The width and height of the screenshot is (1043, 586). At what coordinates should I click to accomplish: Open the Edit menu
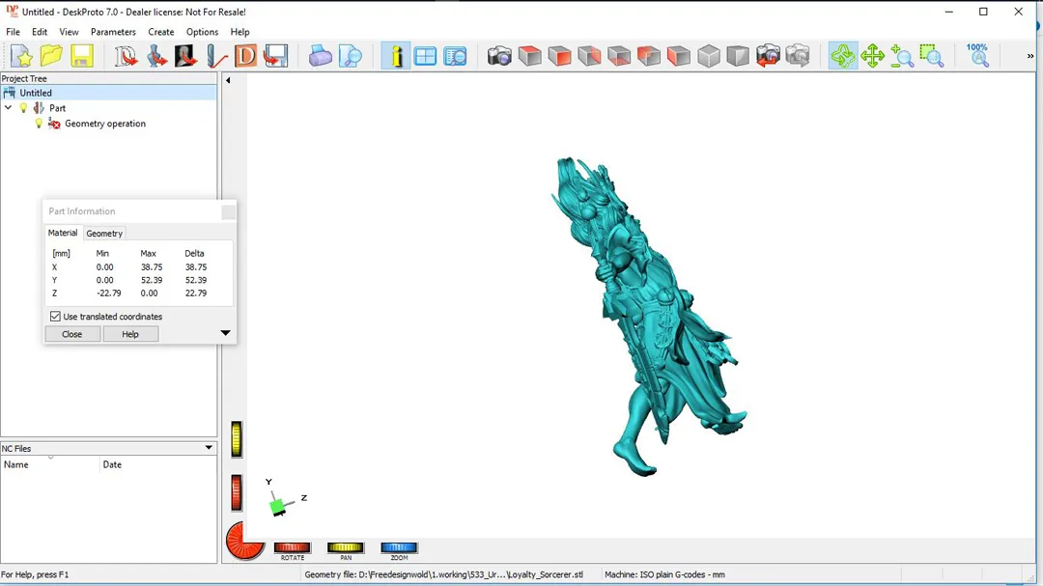pyautogui.click(x=40, y=32)
